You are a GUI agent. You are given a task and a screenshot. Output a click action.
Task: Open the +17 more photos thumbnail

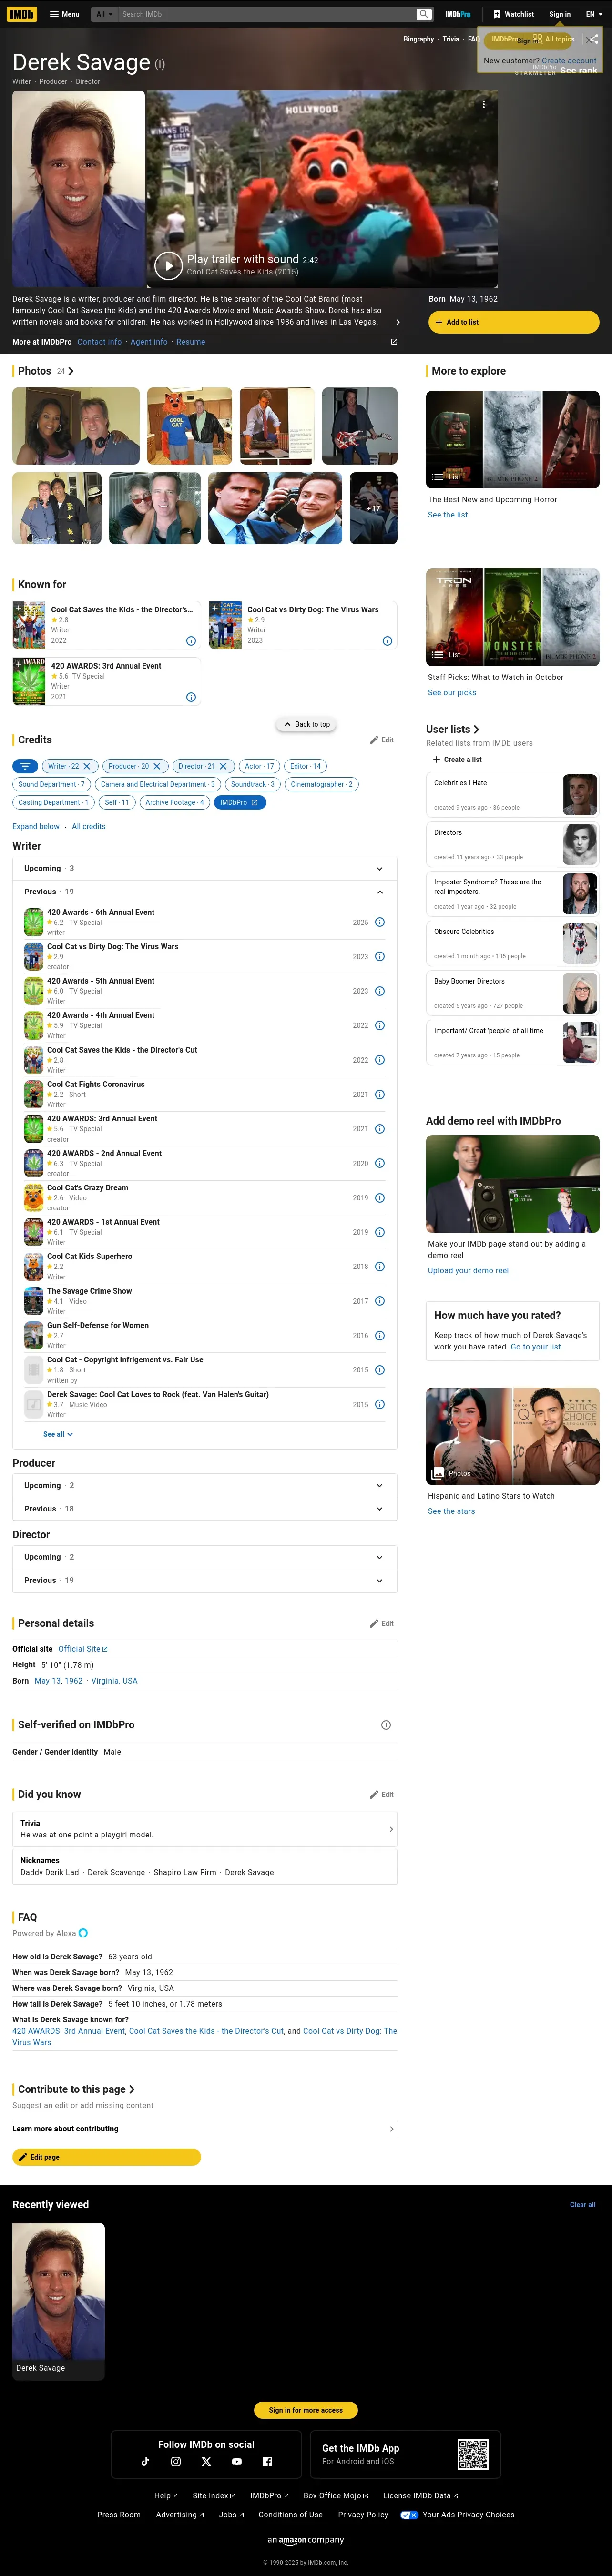coord(374,508)
